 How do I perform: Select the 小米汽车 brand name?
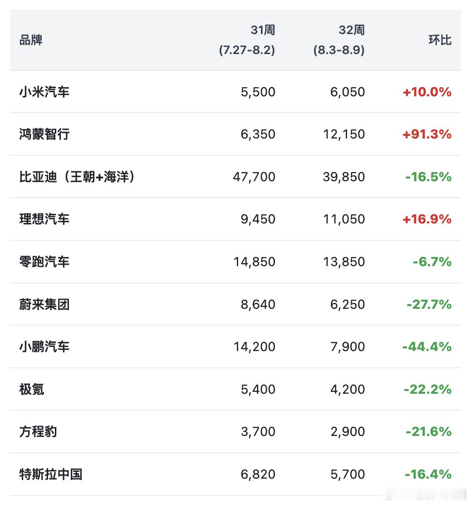tap(44, 92)
